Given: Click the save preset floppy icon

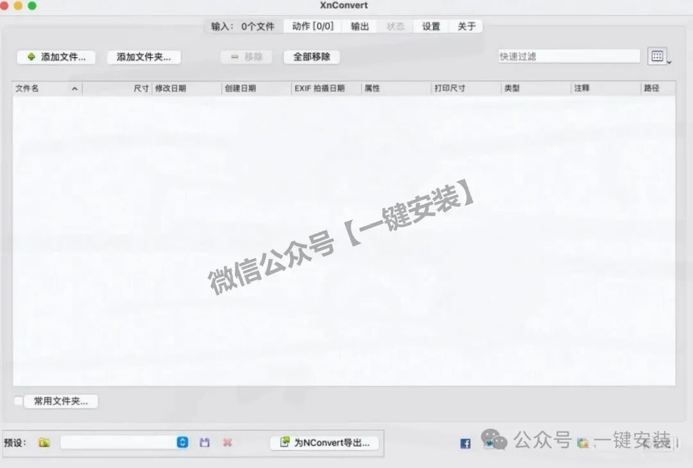Looking at the screenshot, I should coord(205,442).
